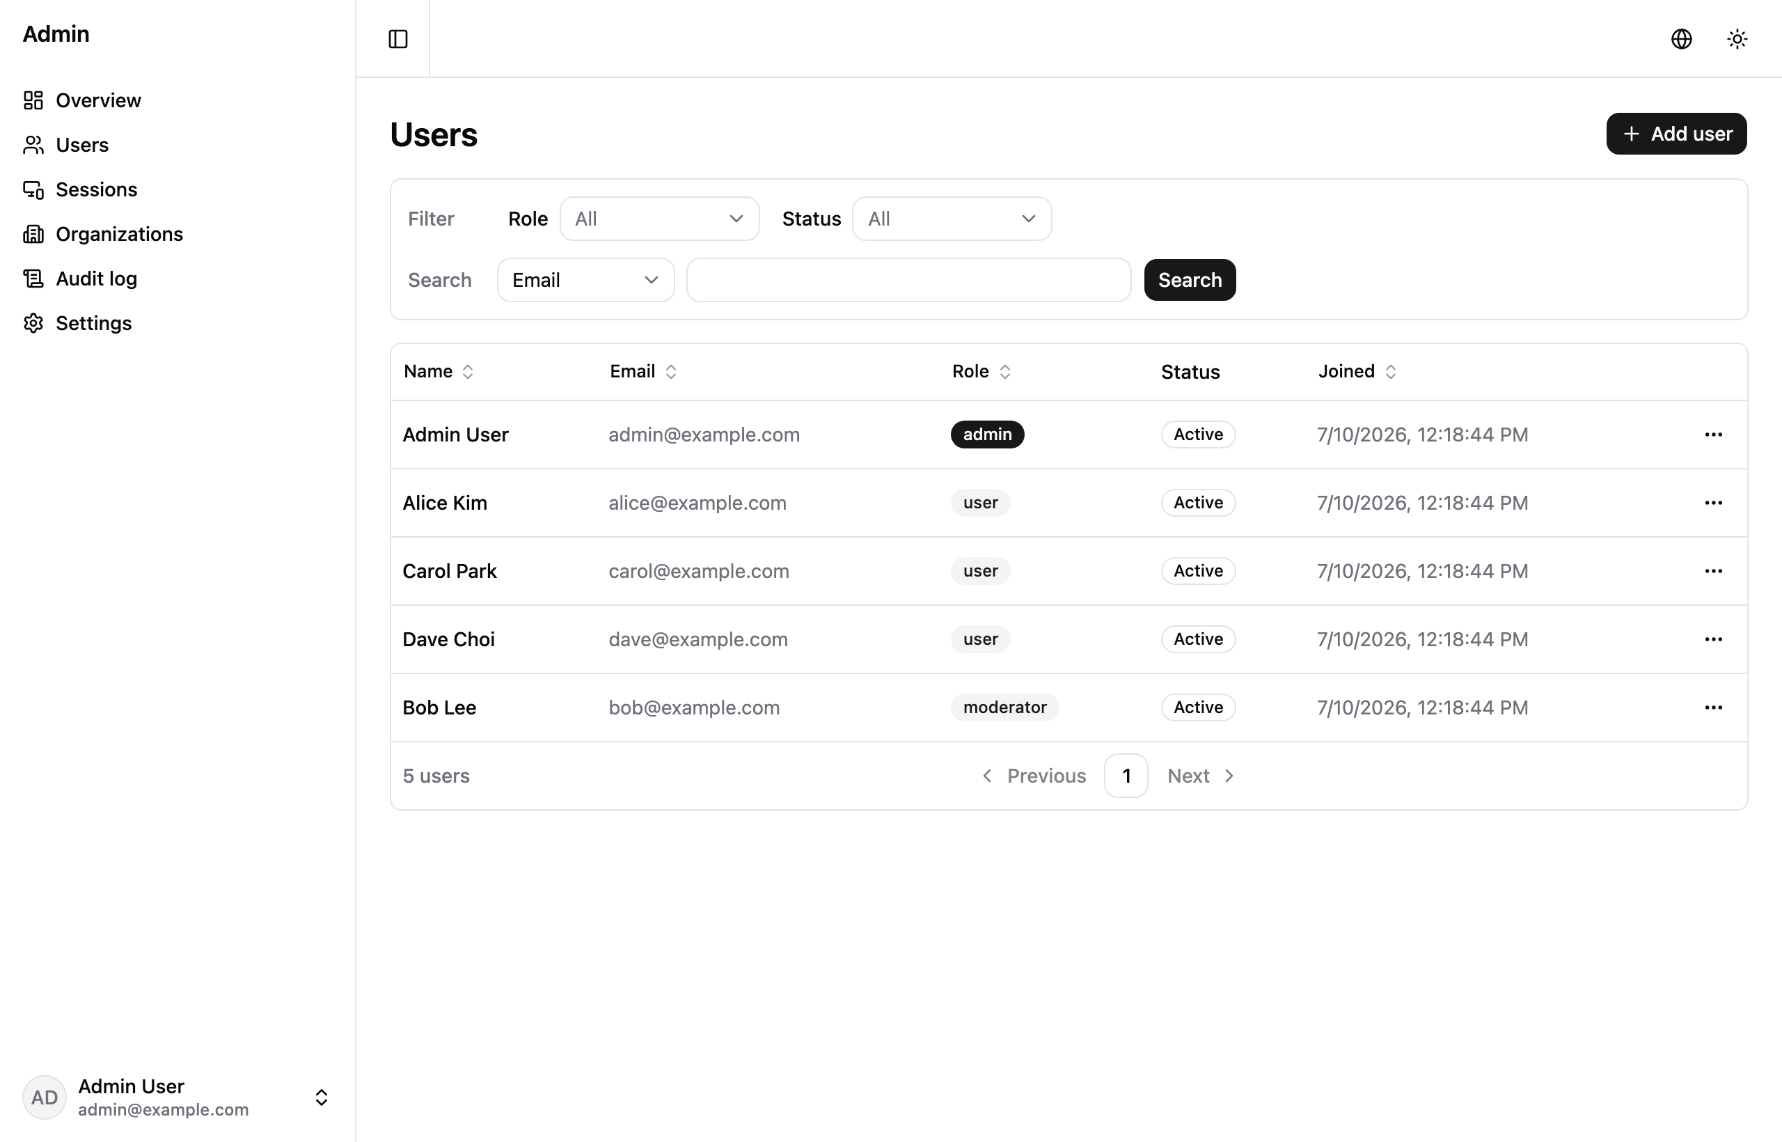
Task: Open the Role filter dropdown
Action: (x=659, y=219)
